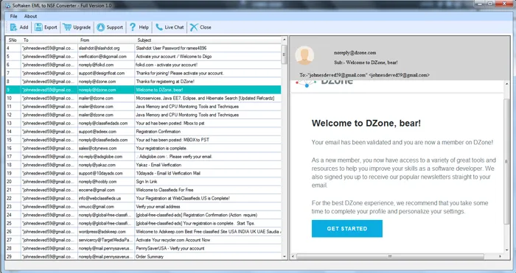
Task: Open the About menu
Action: (31, 16)
